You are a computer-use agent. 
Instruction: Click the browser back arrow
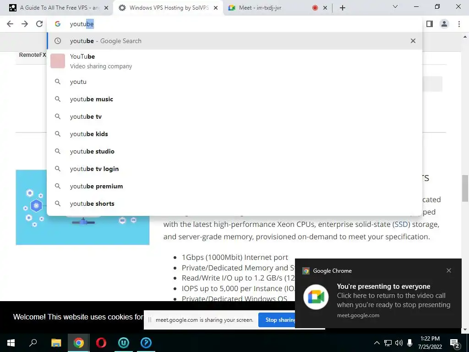pos(10,24)
